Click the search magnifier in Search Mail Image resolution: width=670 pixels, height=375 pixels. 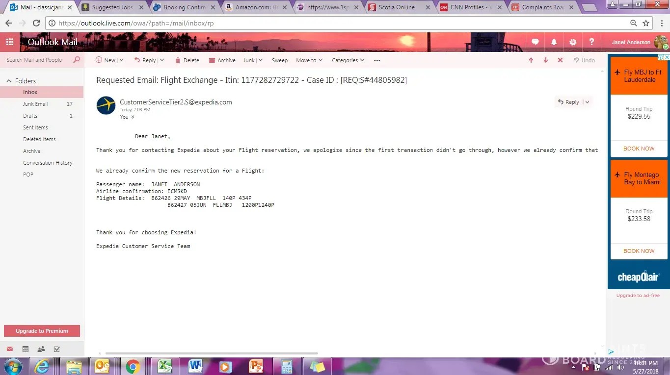(77, 60)
